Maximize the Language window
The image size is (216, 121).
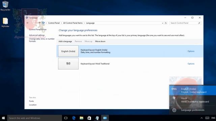coord(192,18)
